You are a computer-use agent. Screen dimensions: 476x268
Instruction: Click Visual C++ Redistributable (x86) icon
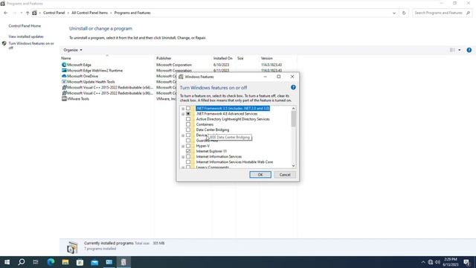(x=64, y=93)
